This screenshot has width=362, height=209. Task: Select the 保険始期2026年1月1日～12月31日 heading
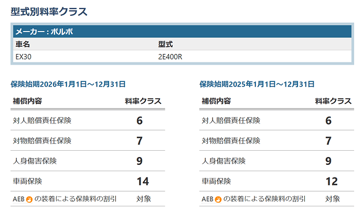coord(68,84)
